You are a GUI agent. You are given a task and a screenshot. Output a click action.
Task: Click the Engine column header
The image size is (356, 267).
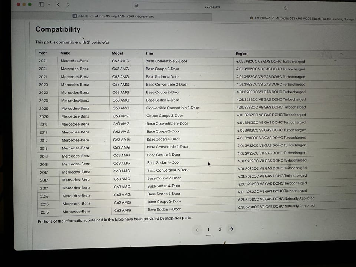(x=241, y=54)
